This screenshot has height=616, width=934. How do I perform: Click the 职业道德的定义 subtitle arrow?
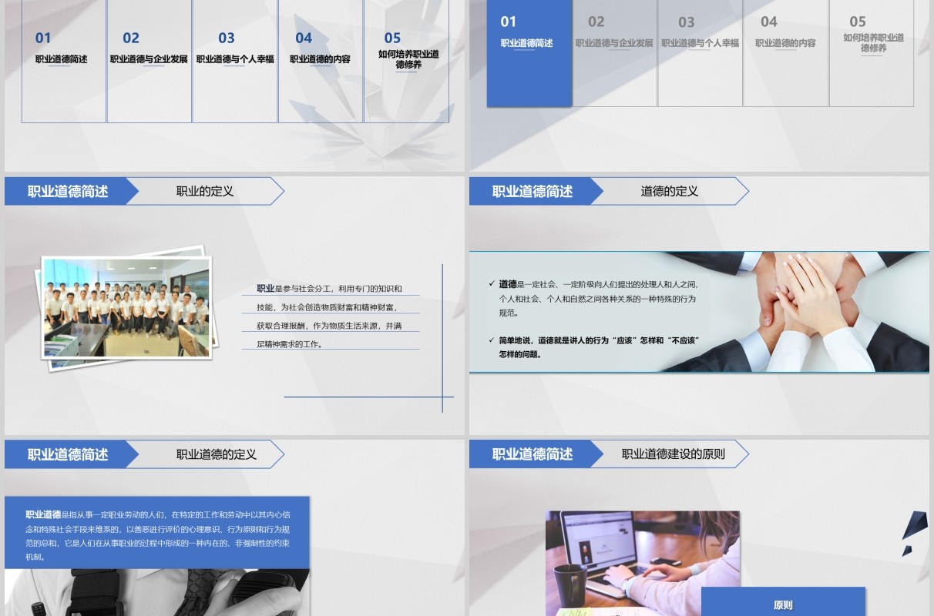point(205,454)
